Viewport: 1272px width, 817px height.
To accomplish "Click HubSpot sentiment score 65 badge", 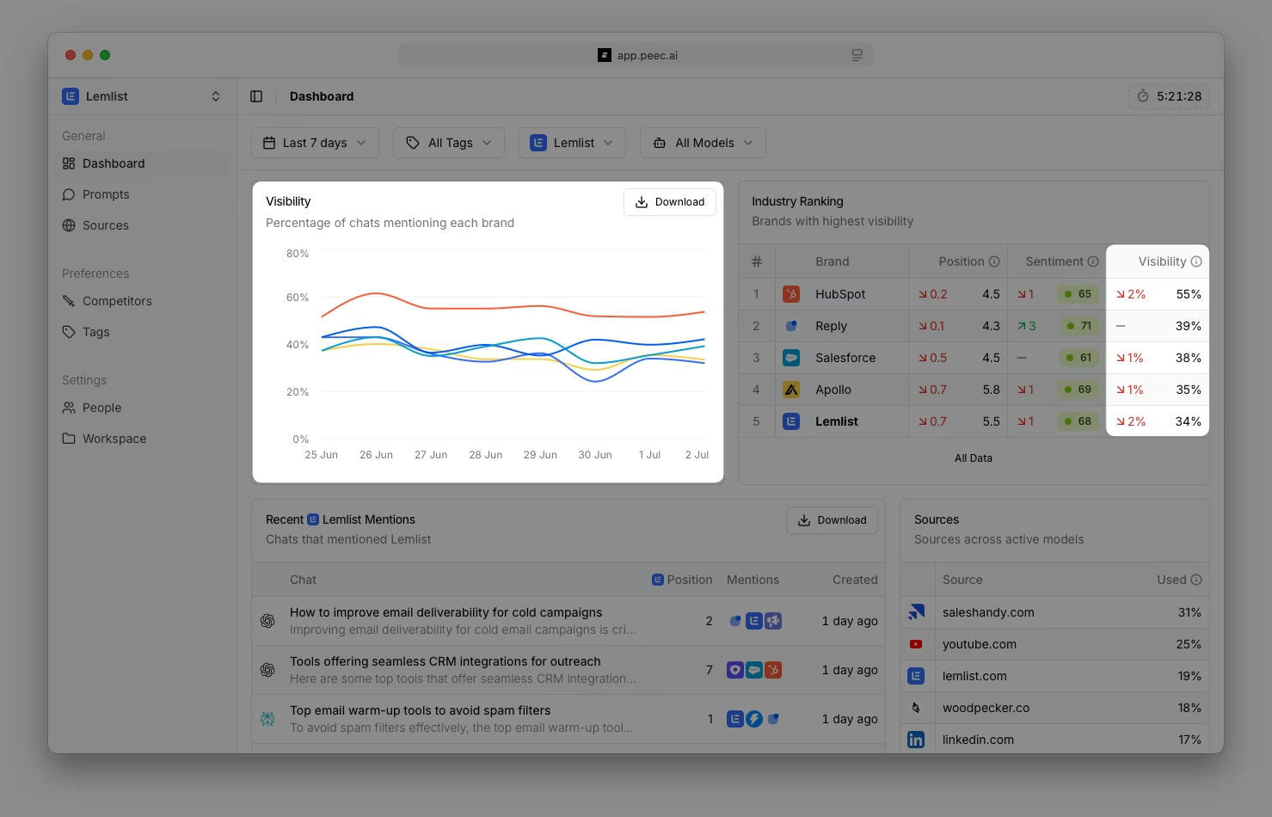I will coord(1078,294).
